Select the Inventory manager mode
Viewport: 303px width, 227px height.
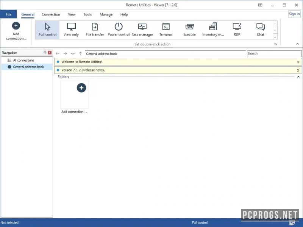[x=213, y=30]
